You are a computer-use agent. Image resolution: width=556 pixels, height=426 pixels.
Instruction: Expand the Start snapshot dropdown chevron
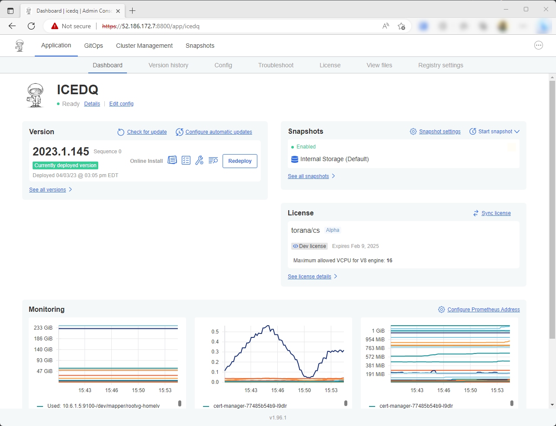[517, 132]
